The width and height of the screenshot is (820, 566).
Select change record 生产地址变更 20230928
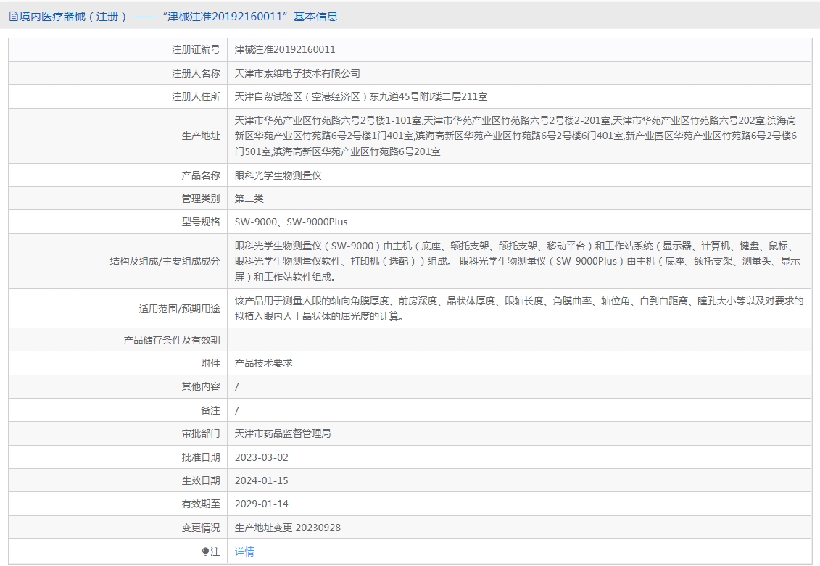pyautogui.click(x=288, y=528)
